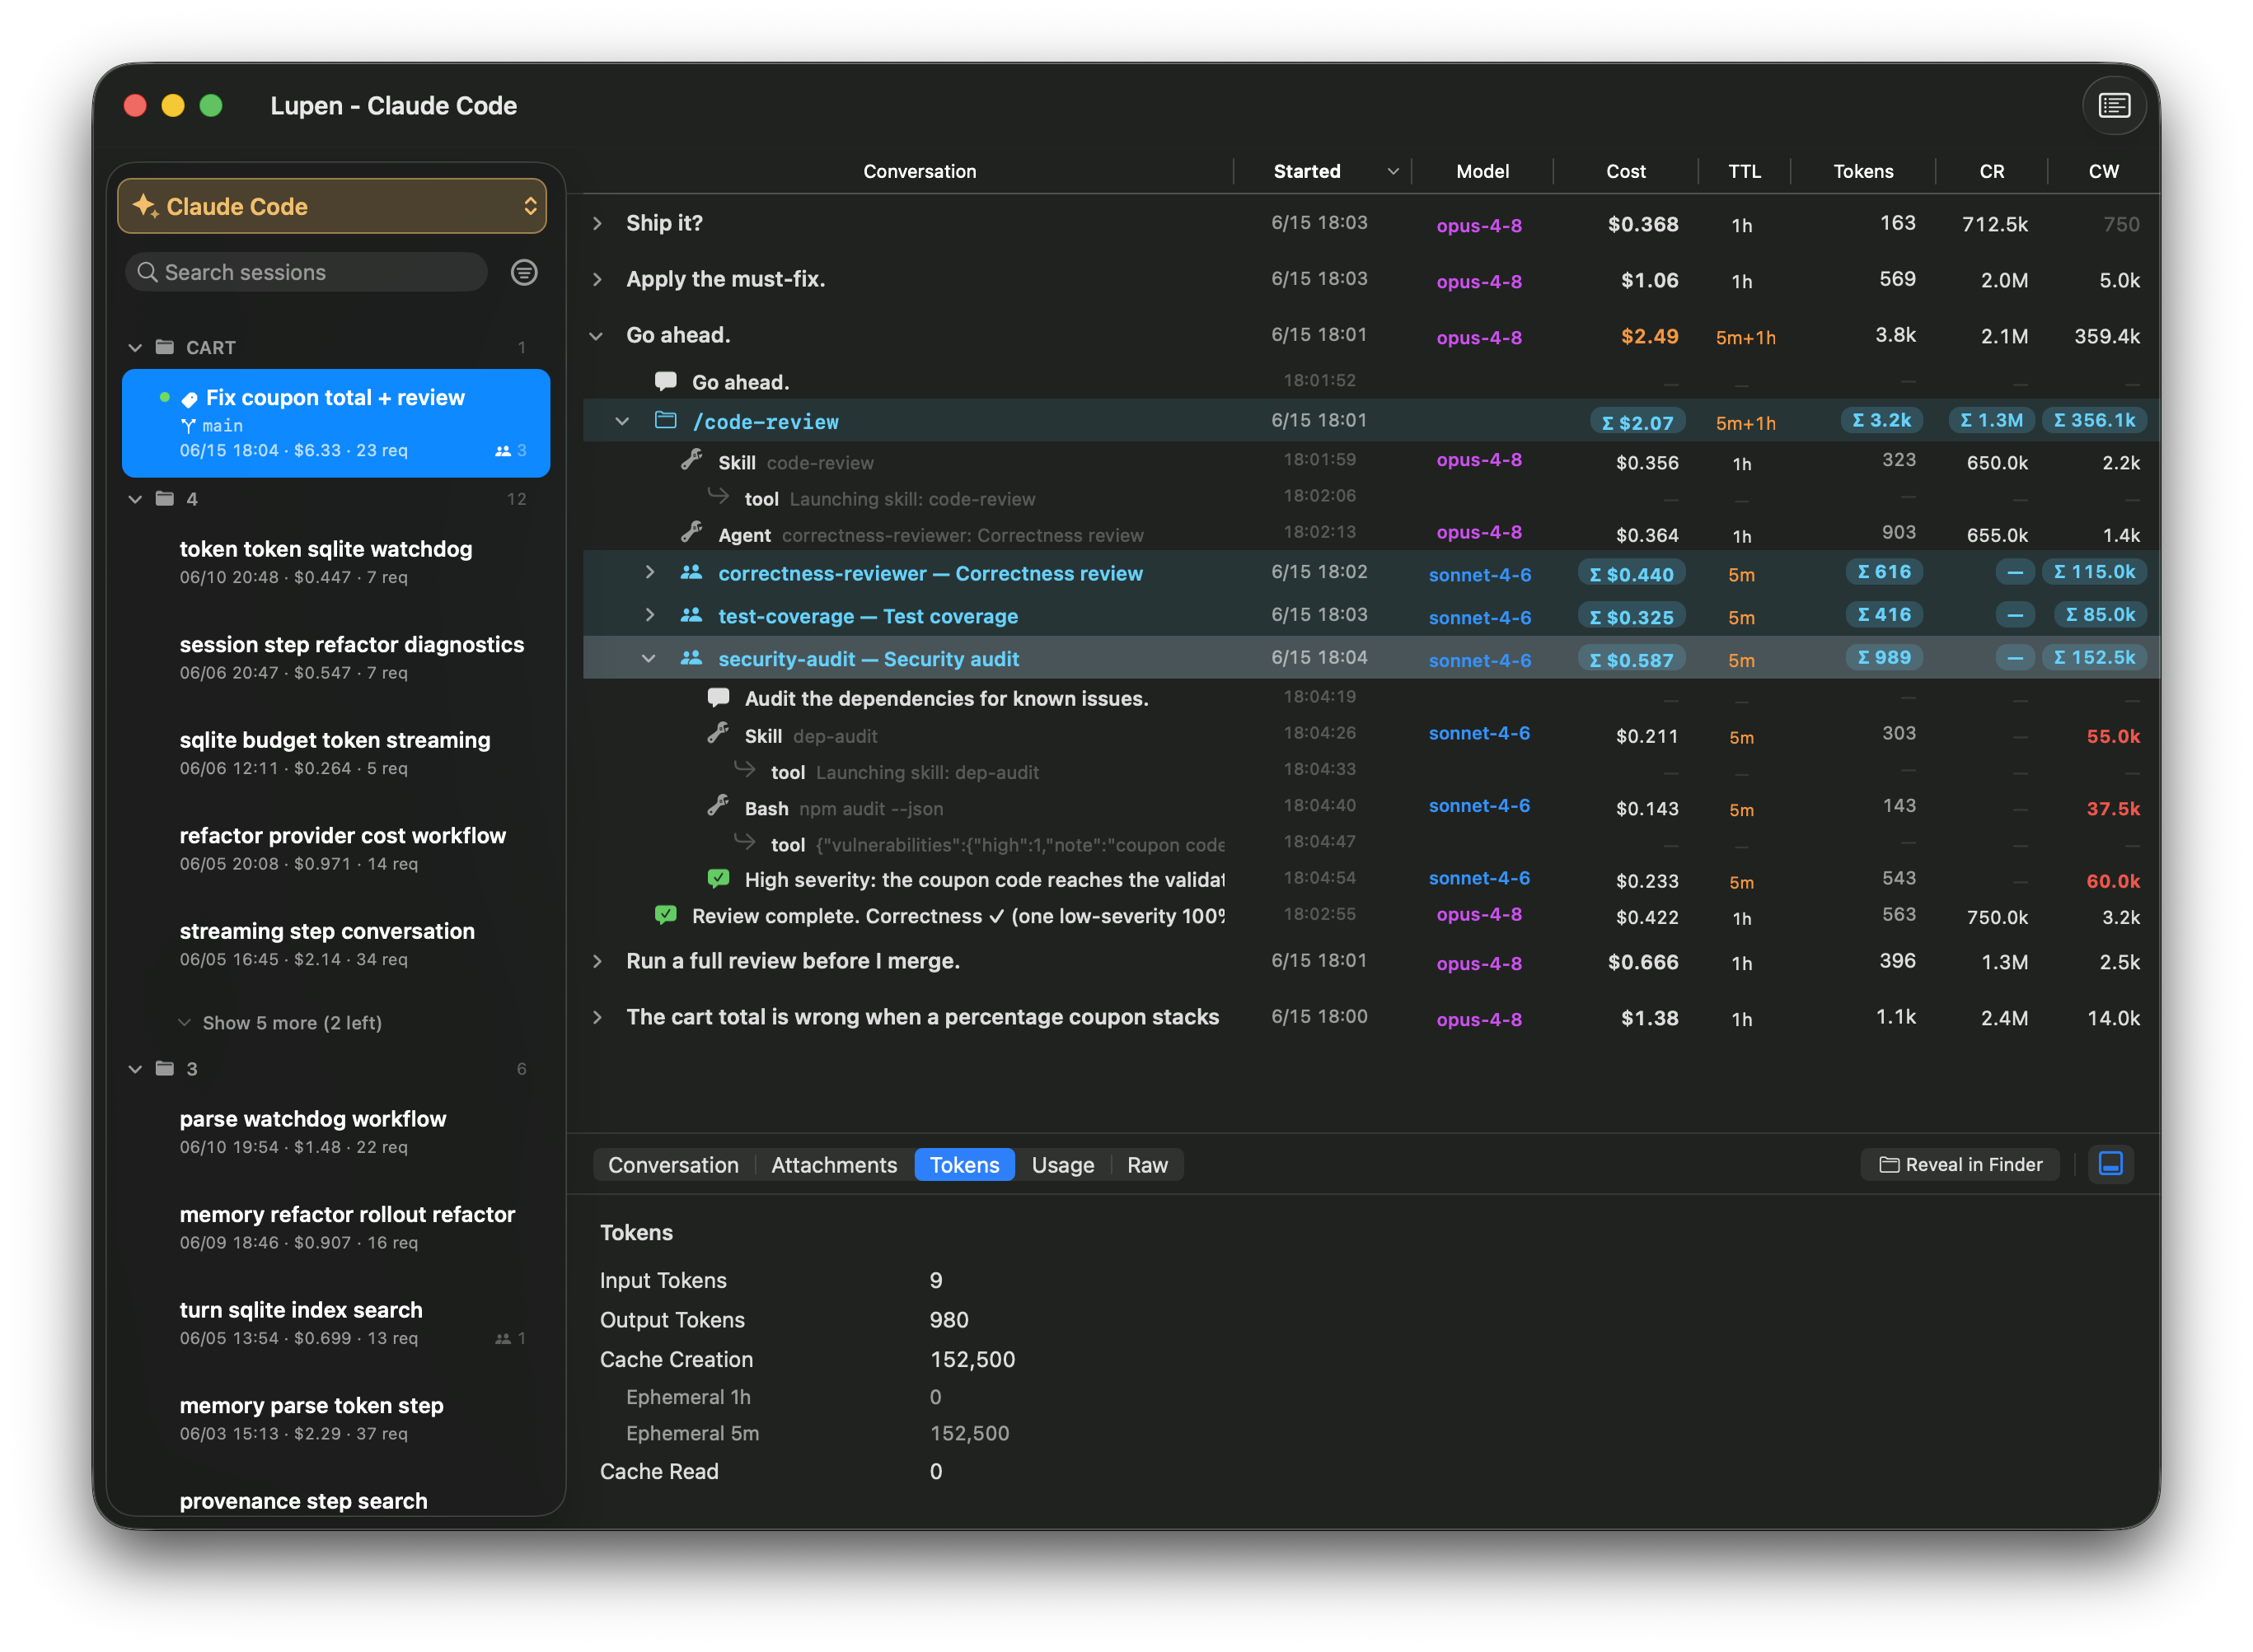Click the folder icon on /code-review row
The width and height of the screenshot is (2253, 1652).
(665, 421)
